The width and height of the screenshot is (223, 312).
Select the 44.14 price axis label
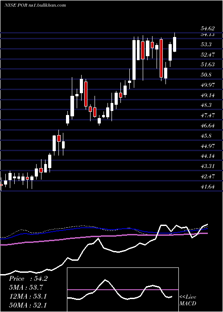208,156
